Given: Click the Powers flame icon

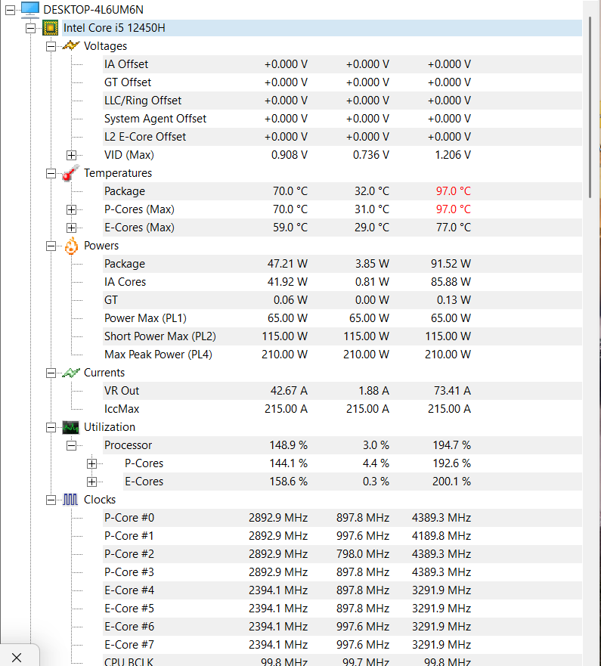Looking at the screenshot, I should 71,246.
